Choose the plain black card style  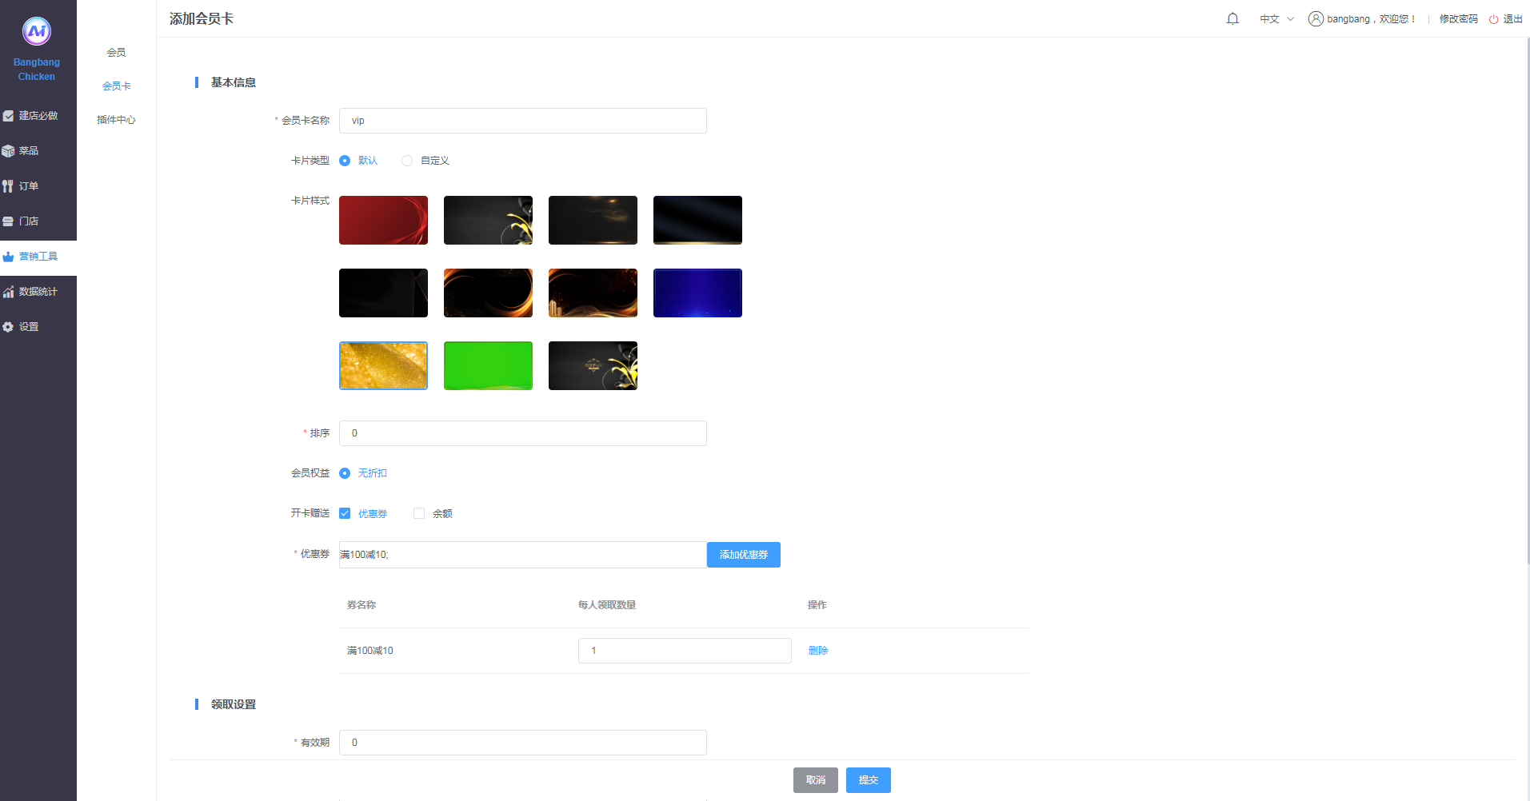(384, 293)
